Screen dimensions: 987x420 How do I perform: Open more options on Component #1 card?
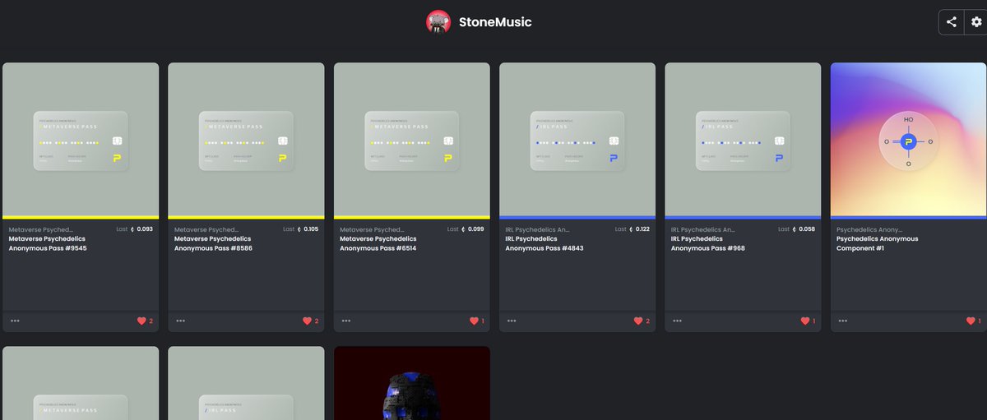(842, 321)
